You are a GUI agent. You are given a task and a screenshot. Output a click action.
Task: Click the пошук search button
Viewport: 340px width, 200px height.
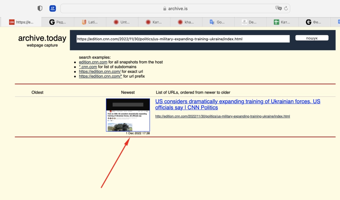(x=312, y=38)
